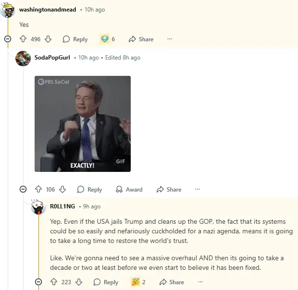Collapse SodaPopGurl's comment thread
This screenshot has height=290, width=298.
(23, 189)
